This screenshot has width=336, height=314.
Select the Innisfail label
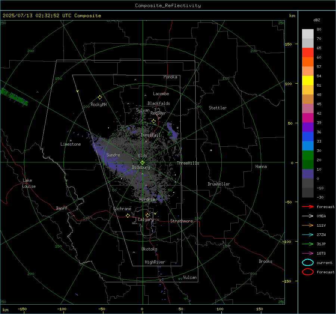[150, 135]
